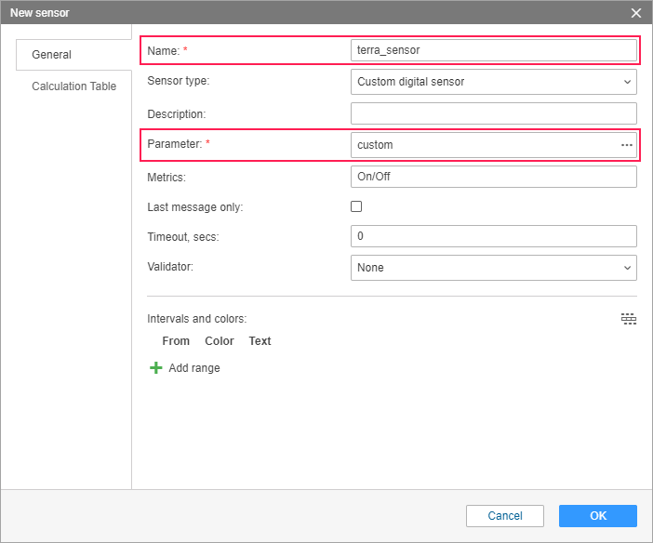Image resolution: width=653 pixels, height=543 pixels.
Task: Click into the empty Description field
Action: [x=493, y=113]
